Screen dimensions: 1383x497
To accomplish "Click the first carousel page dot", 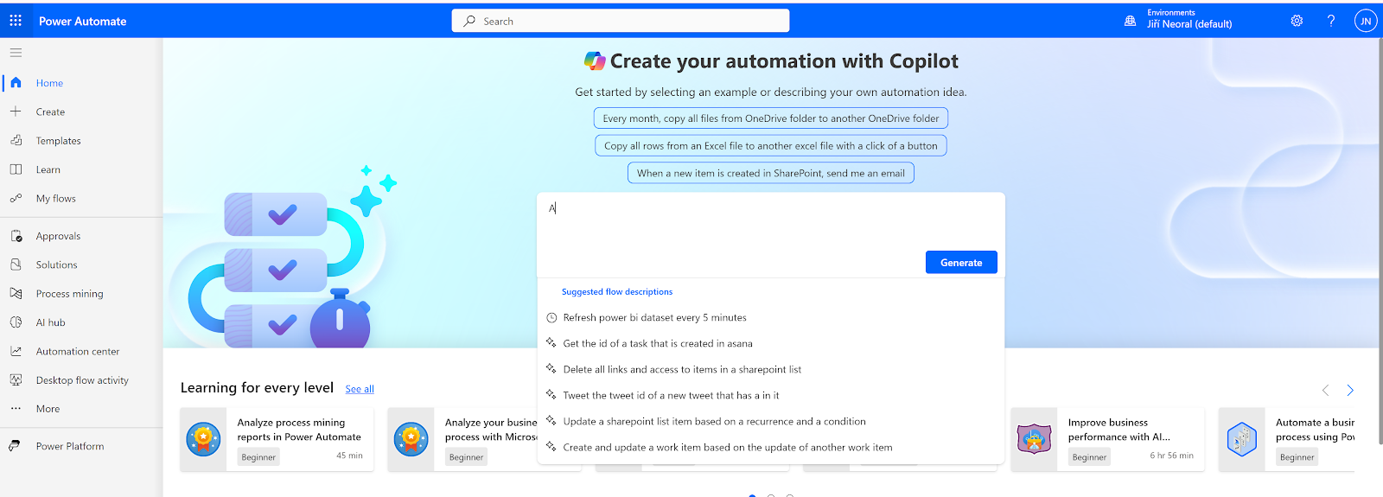I will pos(752,495).
